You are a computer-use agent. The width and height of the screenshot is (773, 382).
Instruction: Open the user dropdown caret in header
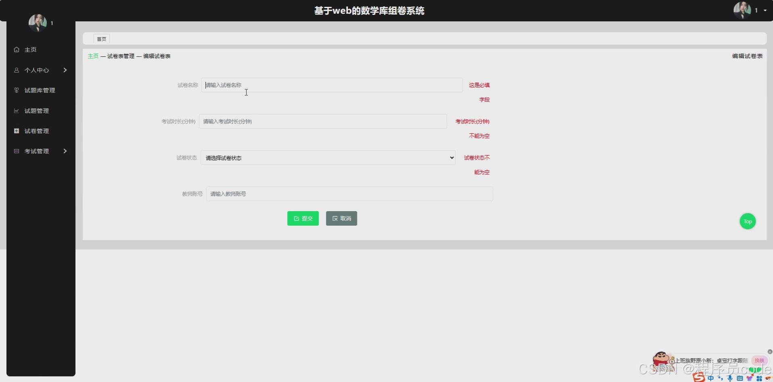point(765,10)
